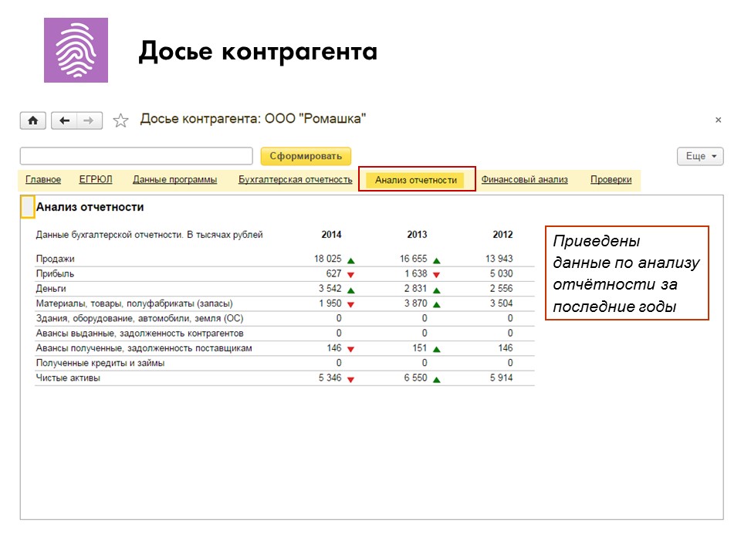Screen dimensions: 741x556
Task: Click green up arrow beside 6 550
Action: (437, 380)
